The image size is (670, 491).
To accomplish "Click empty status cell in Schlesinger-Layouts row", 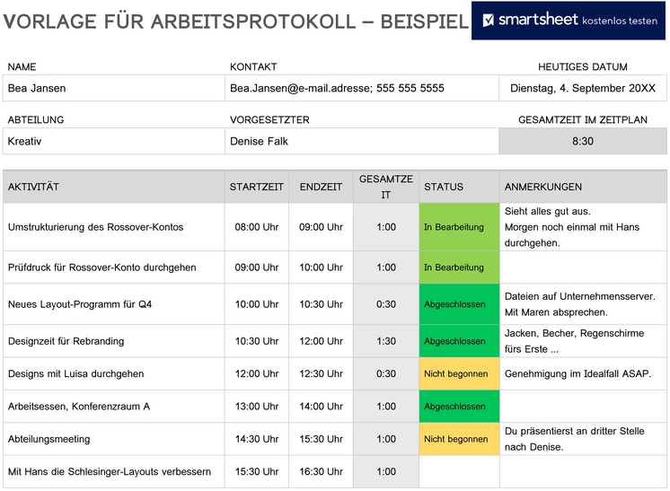I will click(459, 472).
